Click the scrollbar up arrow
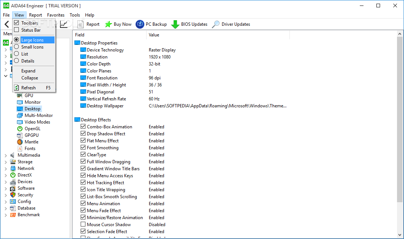 [400, 34]
